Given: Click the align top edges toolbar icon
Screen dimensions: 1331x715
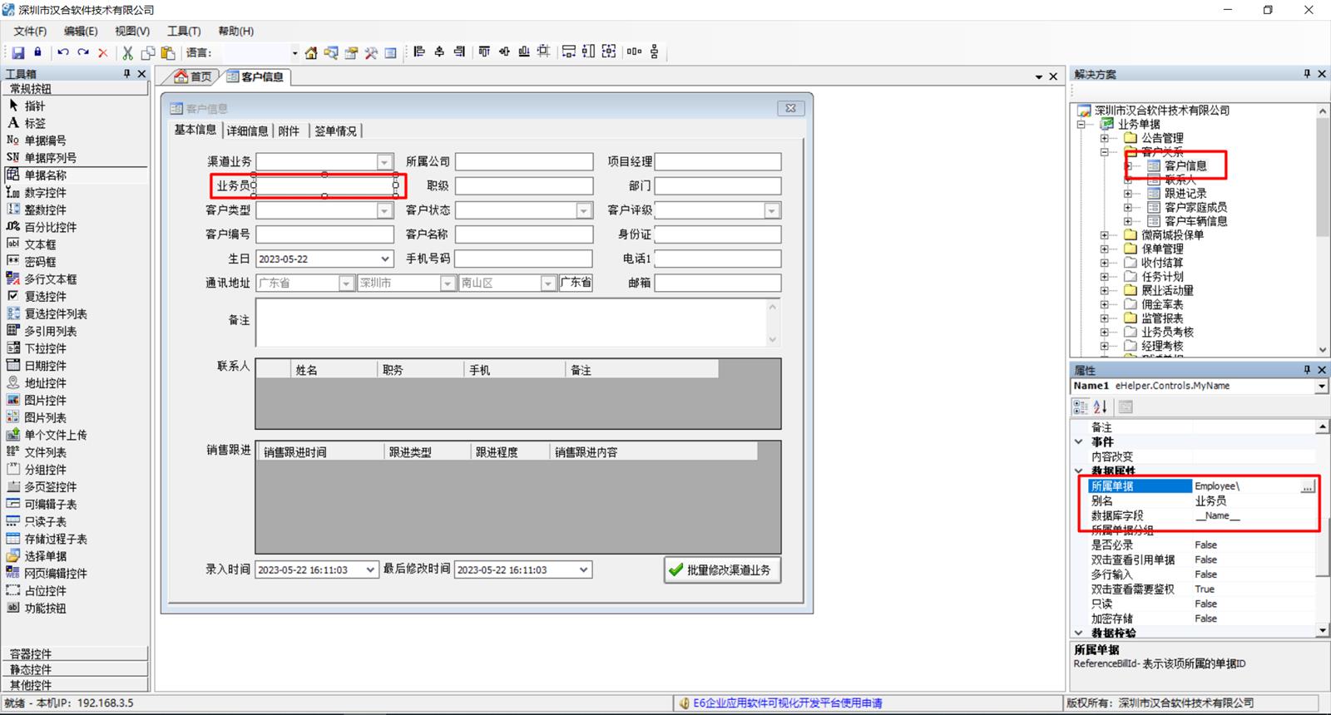Looking at the screenshot, I should tap(484, 52).
